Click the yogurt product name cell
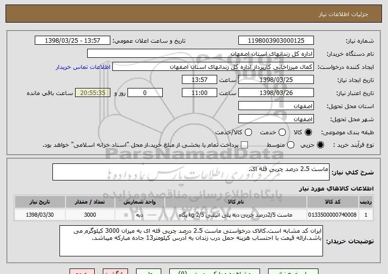The width and height of the screenshot is (388, 274). coord(236,215)
